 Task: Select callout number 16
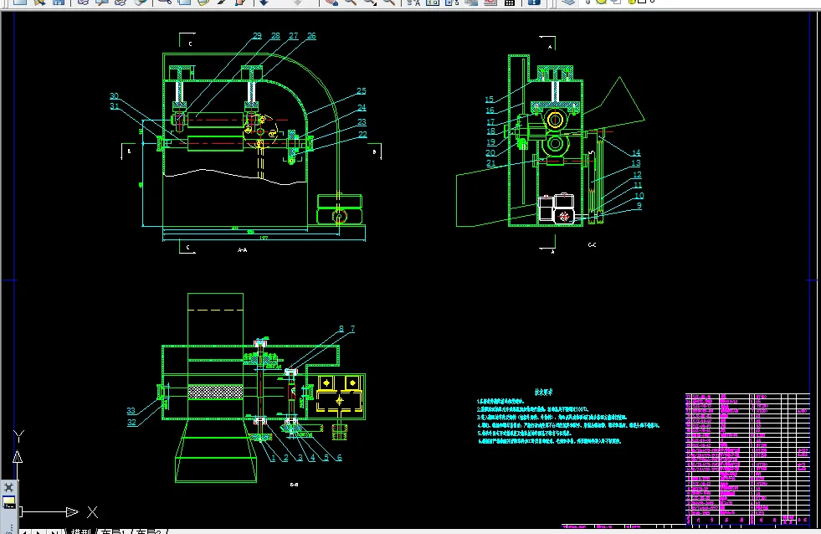(490, 110)
